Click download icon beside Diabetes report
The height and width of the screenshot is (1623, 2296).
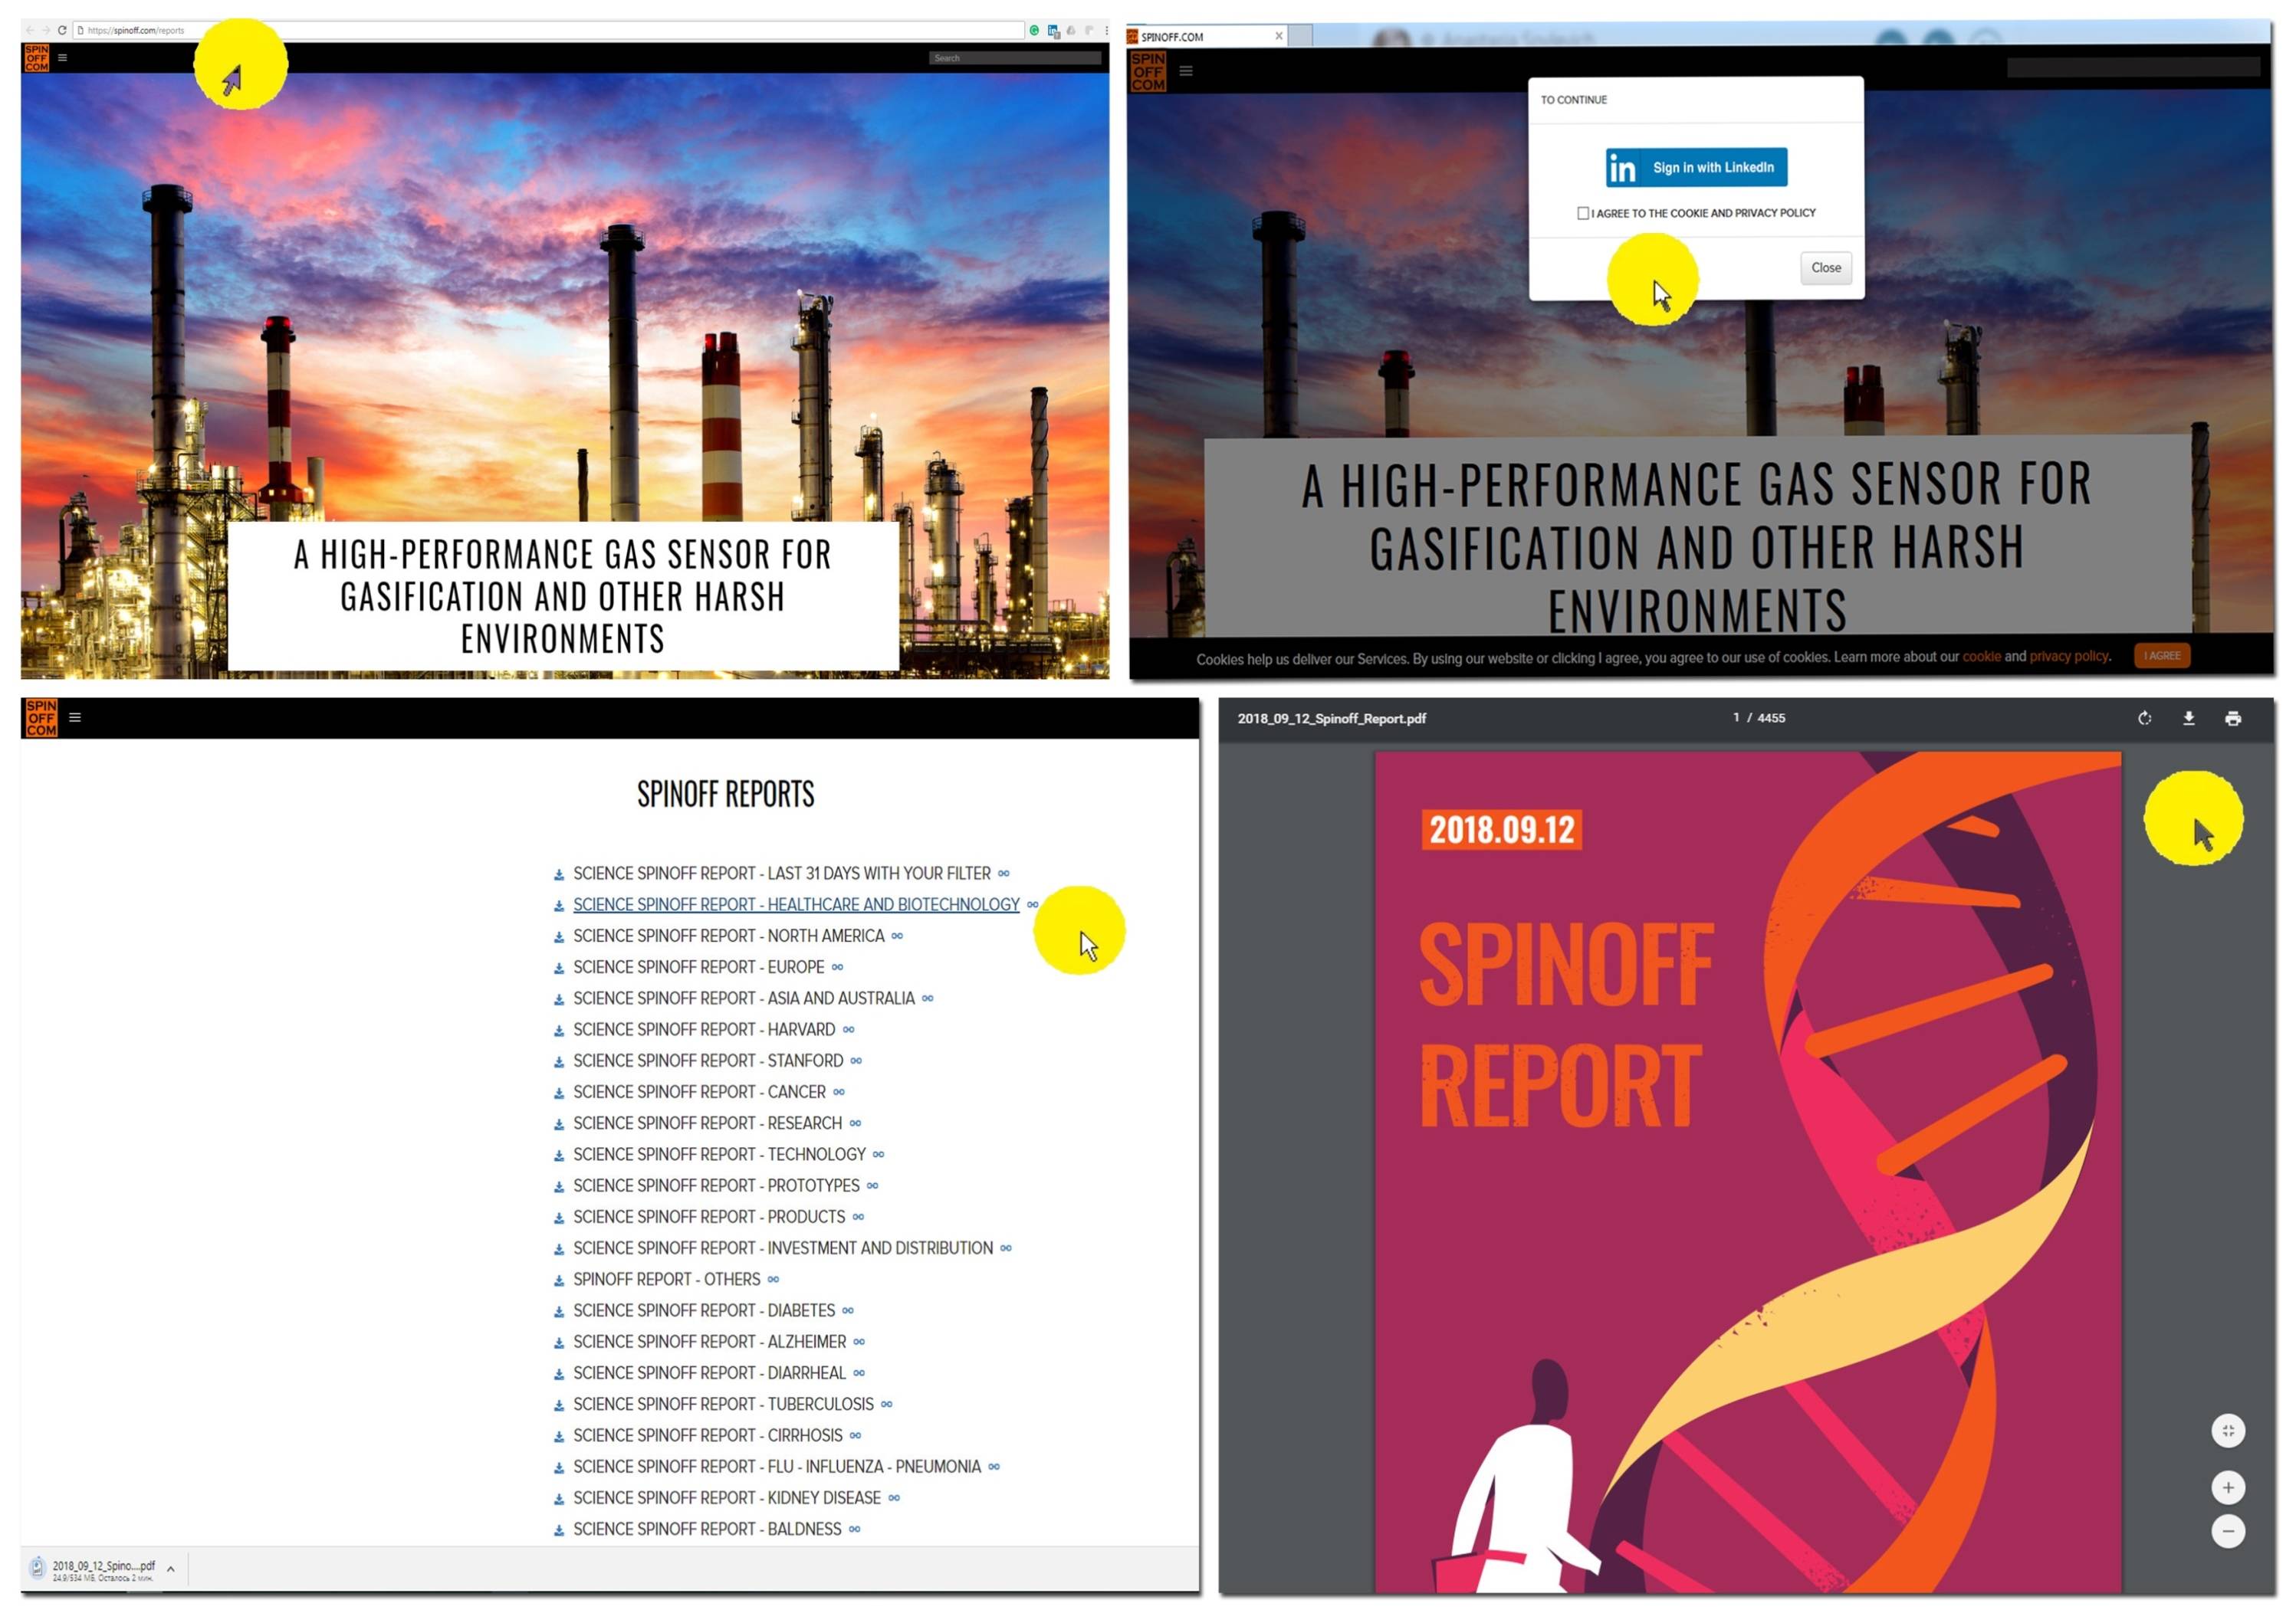click(x=559, y=1312)
